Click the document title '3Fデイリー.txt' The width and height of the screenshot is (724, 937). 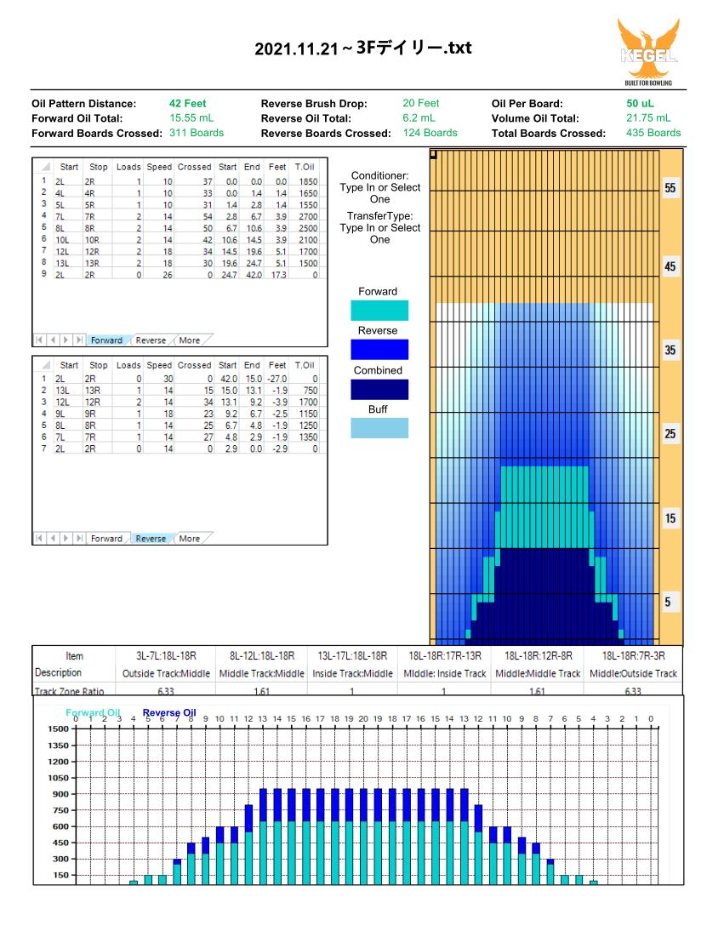tap(413, 47)
